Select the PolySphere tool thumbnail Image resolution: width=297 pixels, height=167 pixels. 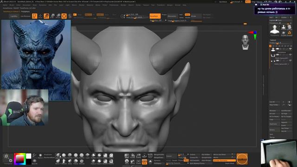[x=275, y=30]
